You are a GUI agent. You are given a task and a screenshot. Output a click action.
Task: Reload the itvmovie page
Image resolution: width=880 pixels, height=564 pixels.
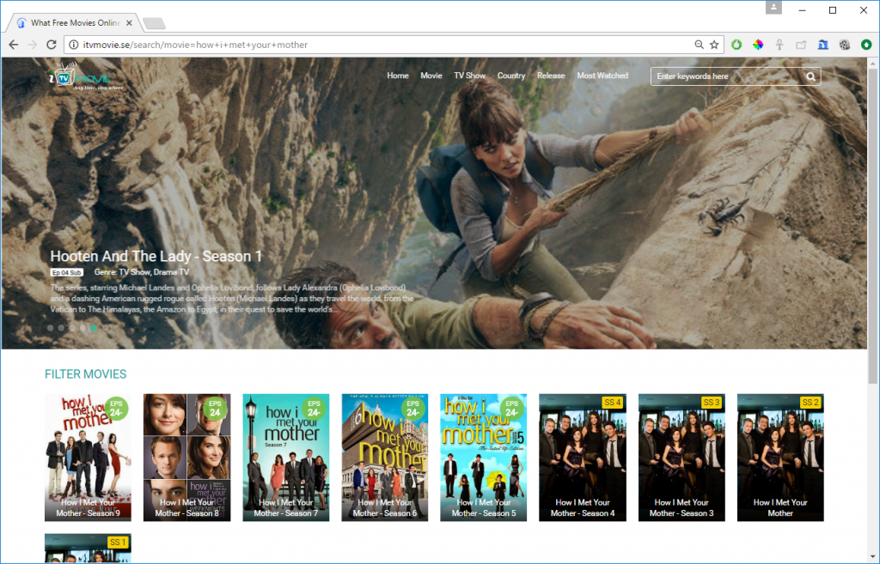51,45
